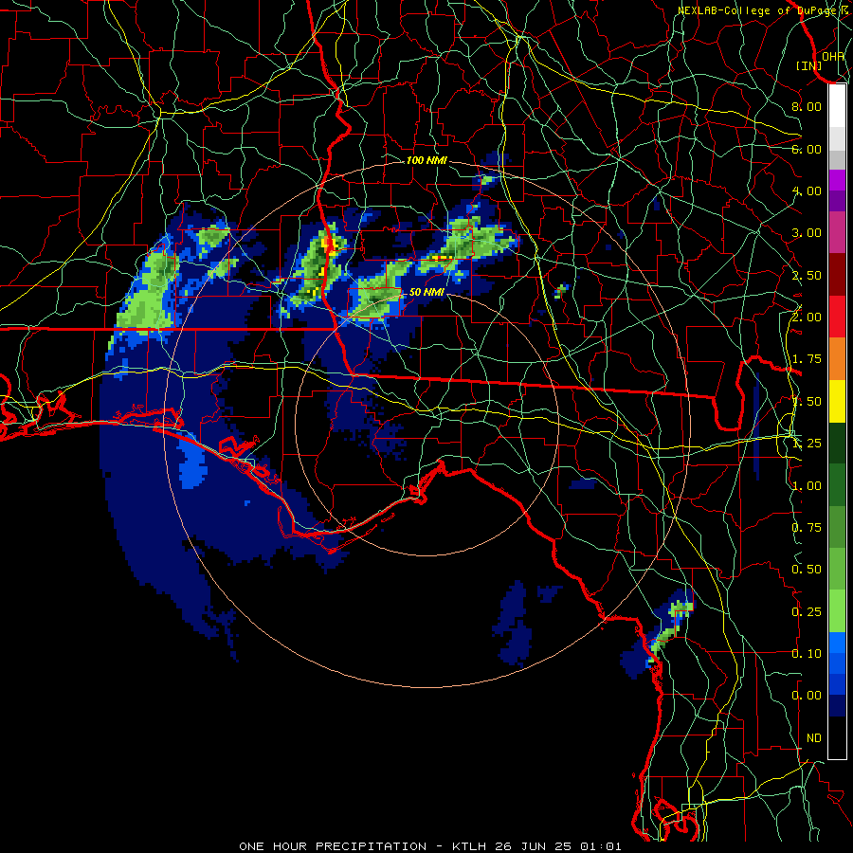The width and height of the screenshot is (853, 853).
Task: Pick the pink swatch beside 3.00
Action: 837,232
